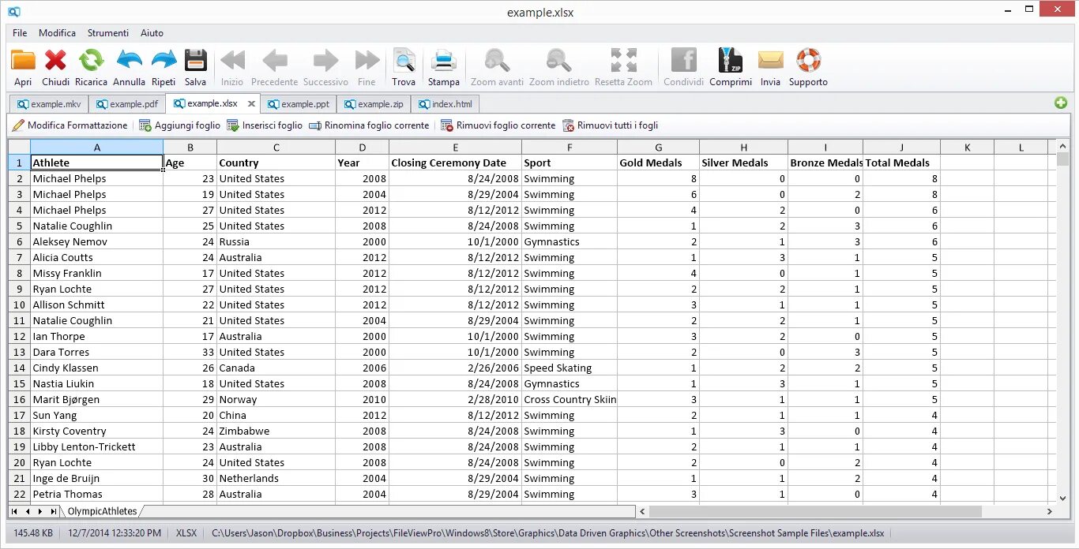The height and width of the screenshot is (549, 1079).
Task: Click the Cindy Klassen cell
Action: pyautogui.click(x=96, y=368)
